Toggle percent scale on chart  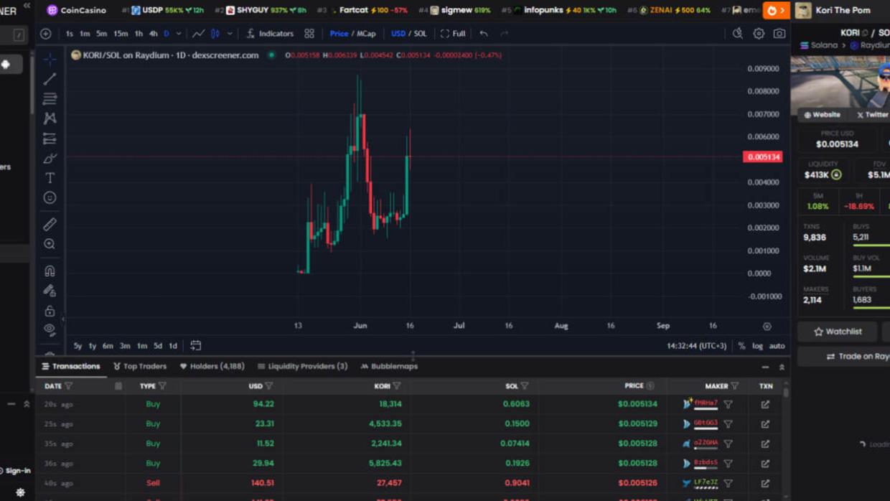pyautogui.click(x=741, y=346)
